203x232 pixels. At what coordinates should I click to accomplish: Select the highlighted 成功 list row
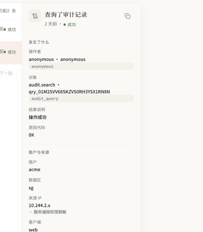pyautogui.click(x=11, y=53)
